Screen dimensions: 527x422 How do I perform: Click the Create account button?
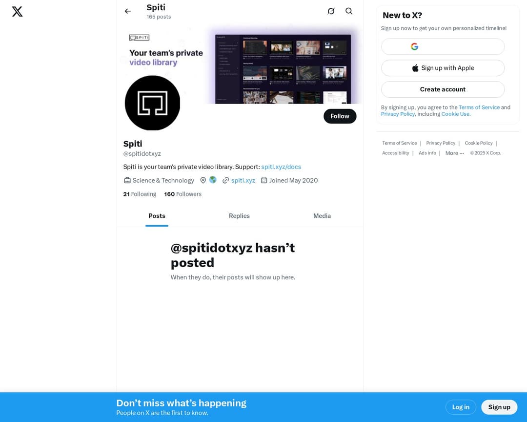443,89
